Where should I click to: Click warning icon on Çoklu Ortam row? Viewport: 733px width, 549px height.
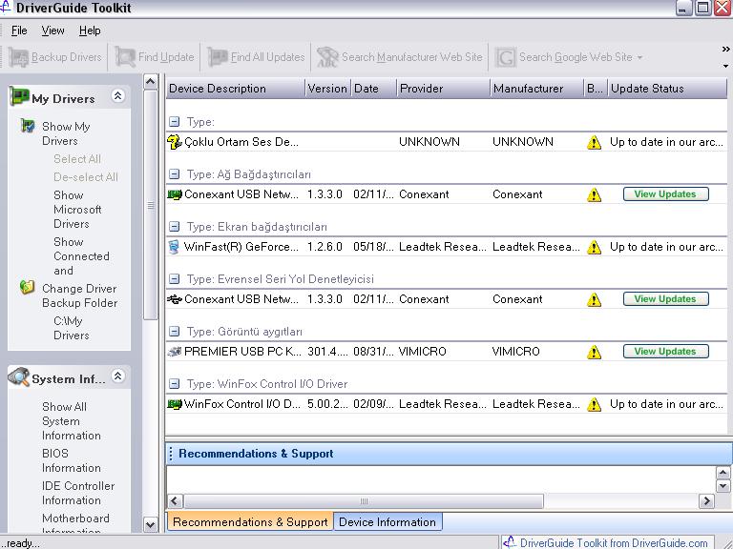pos(595,142)
